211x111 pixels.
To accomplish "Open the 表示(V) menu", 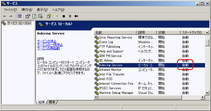I will [42, 10].
